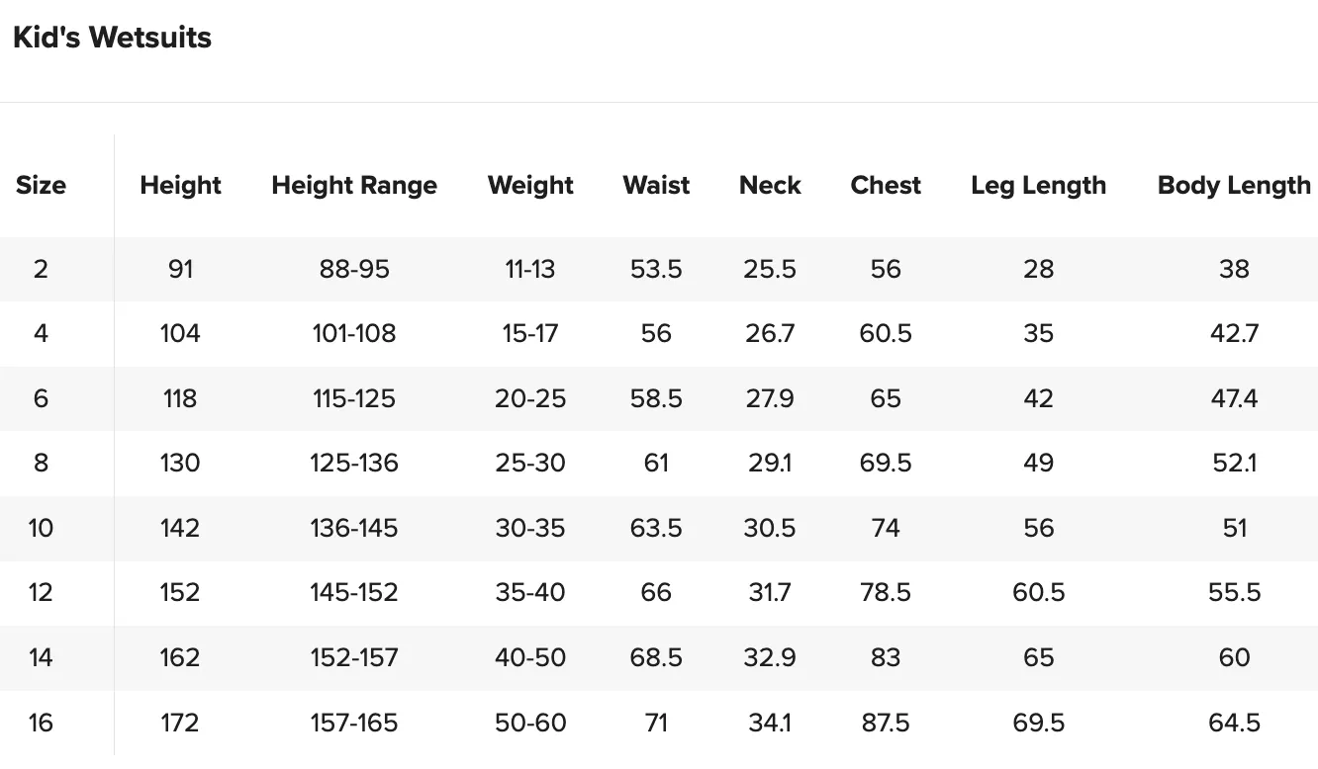Screen dimensions: 1318x769
Task: Click the Height Range column header
Action: tap(354, 185)
